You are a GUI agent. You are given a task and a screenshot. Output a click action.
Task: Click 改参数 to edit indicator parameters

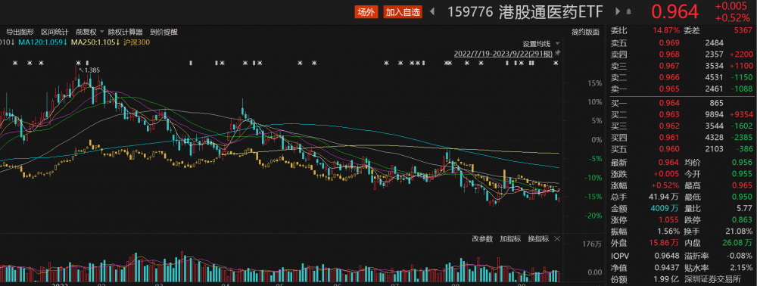click(x=481, y=239)
